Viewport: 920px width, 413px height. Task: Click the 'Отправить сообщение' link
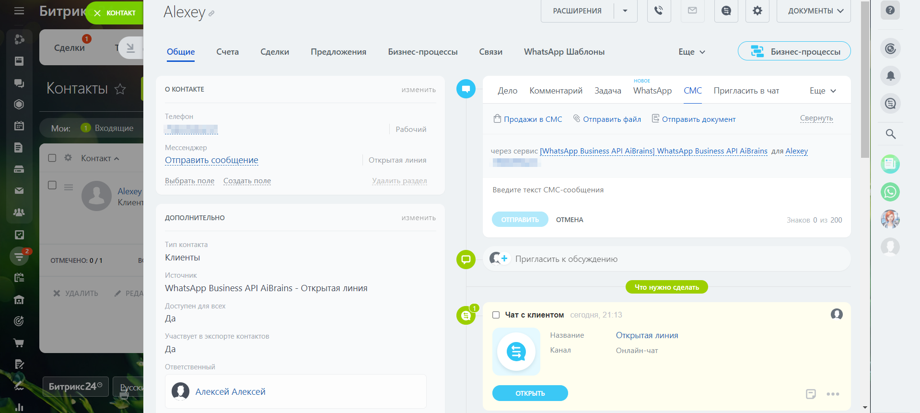[211, 160]
